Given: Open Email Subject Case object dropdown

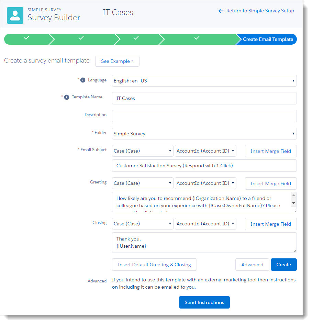Looking at the screenshot, I should pyautogui.click(x=143, y=150).
